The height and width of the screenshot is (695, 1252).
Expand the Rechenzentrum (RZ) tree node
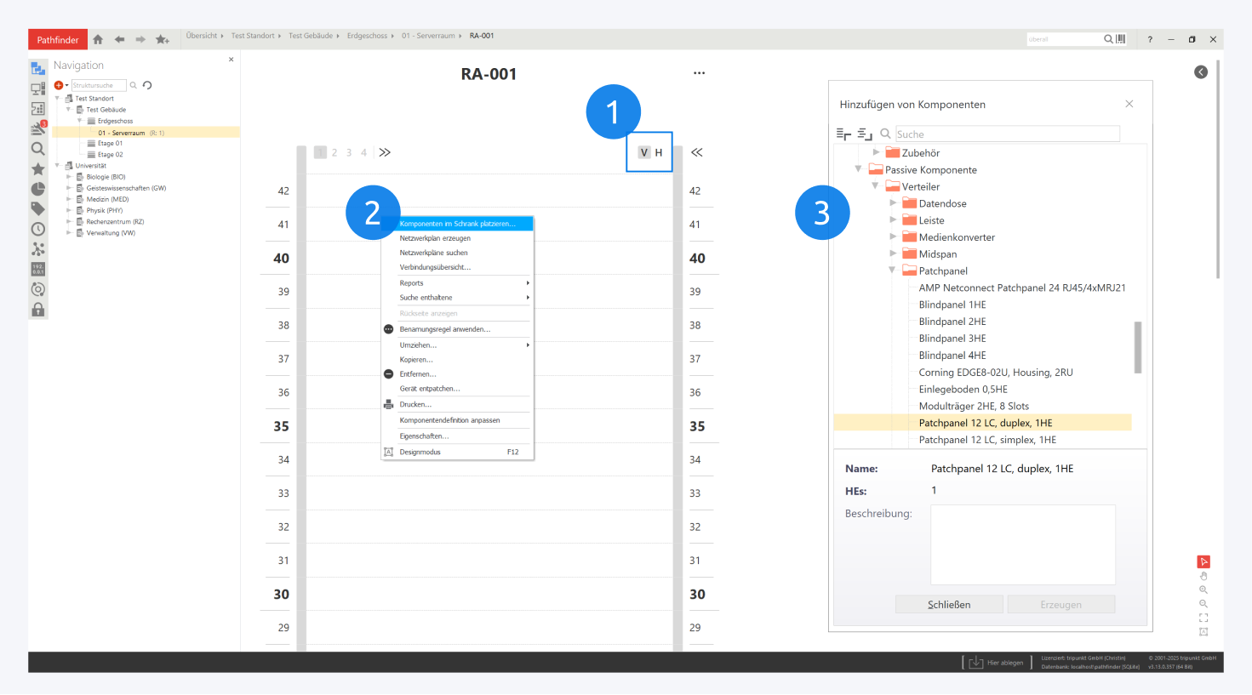coord(69,221)
